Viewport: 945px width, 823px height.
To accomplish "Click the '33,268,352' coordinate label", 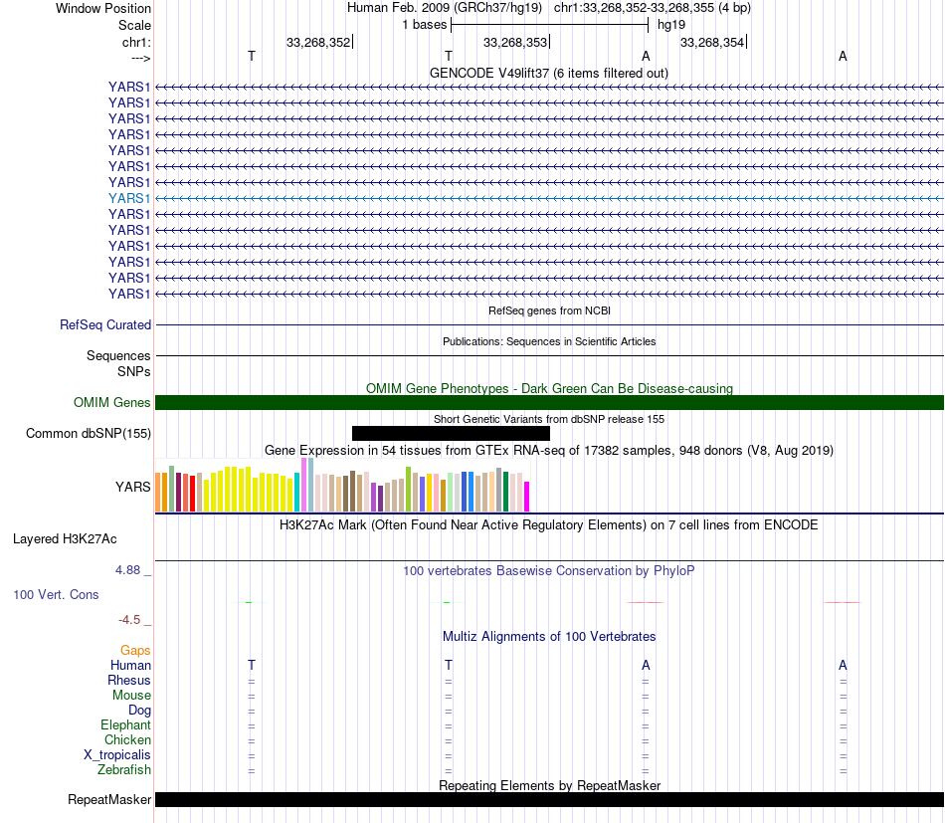I will (318, 42).
